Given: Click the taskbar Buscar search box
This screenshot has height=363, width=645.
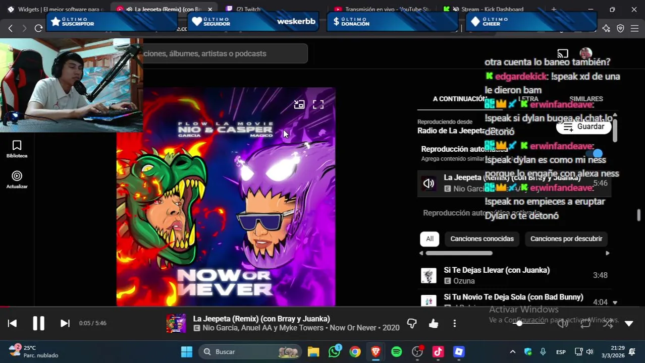Looking at the screenshot, I should (x=249, y=352).
